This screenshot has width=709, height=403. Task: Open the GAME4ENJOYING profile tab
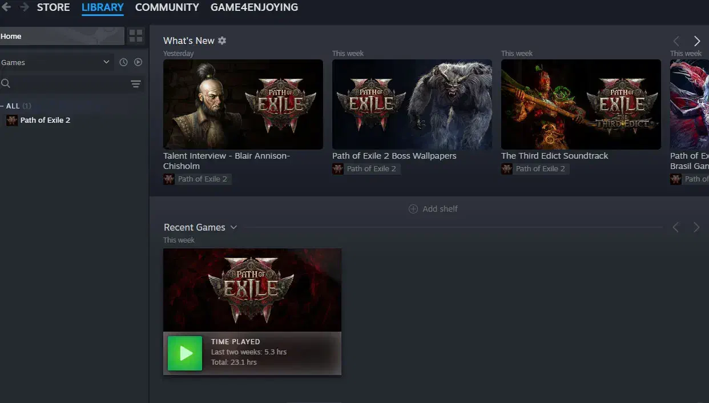pos(254,7)
